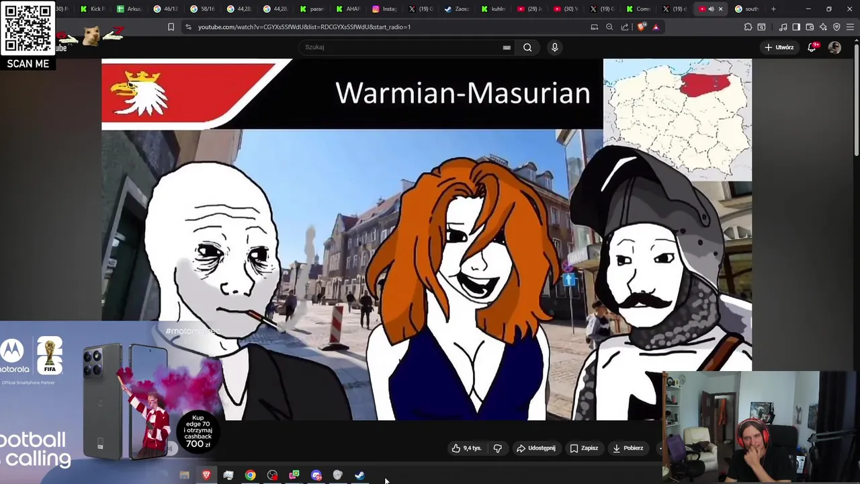
Task: Open the Leo AI sparkle icon
Action: point(823,27)
